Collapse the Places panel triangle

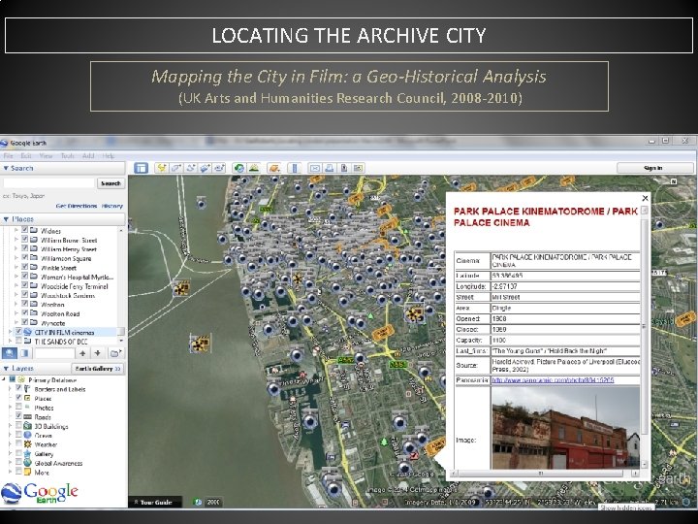(x=6, y=219)
